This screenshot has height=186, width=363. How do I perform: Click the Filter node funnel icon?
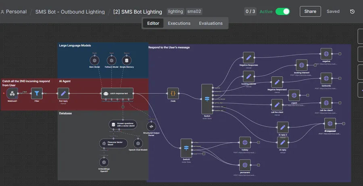click(x=37, y=94)
